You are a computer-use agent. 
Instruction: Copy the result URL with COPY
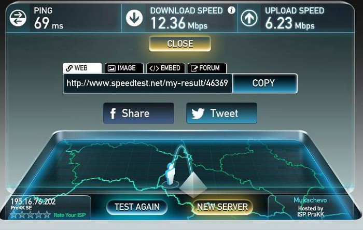tap(264, 83)
